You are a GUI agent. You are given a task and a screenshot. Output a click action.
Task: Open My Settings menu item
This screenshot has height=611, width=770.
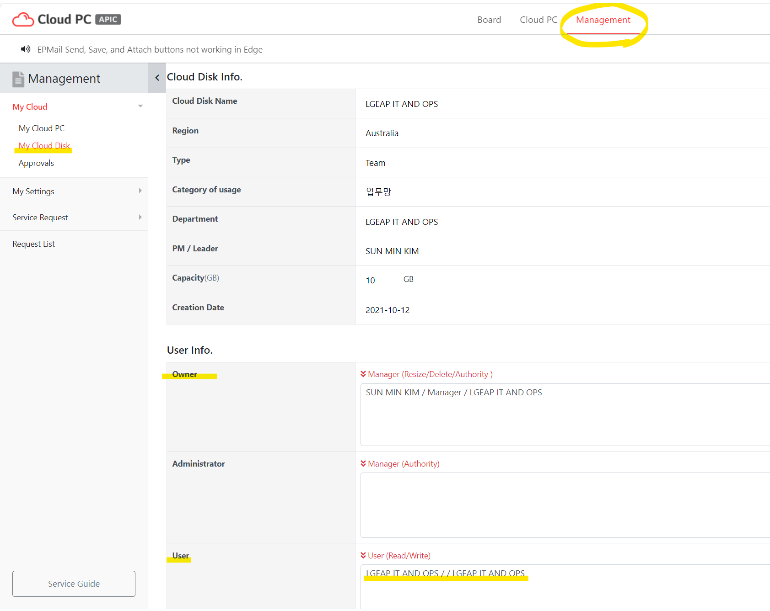(x=33, y=191)
